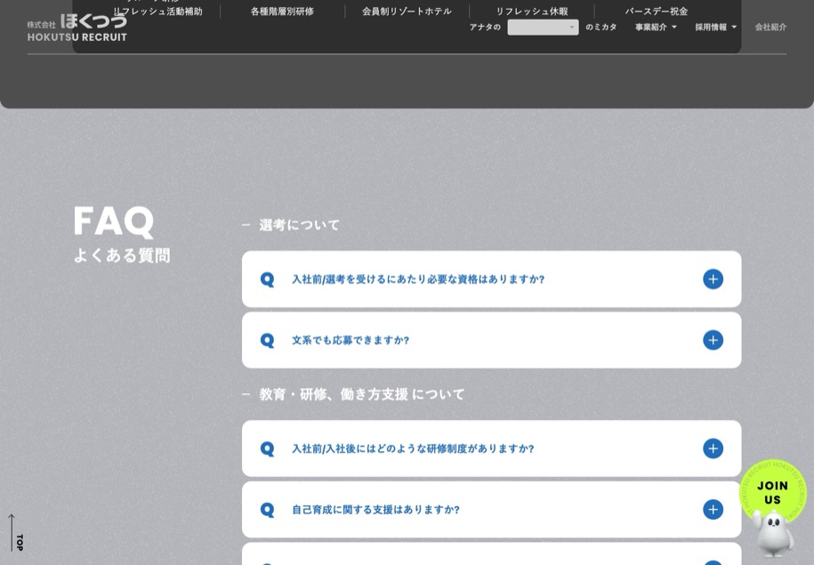
Task: Click the バースデー祝金 item
Action: tap(657, 12)
